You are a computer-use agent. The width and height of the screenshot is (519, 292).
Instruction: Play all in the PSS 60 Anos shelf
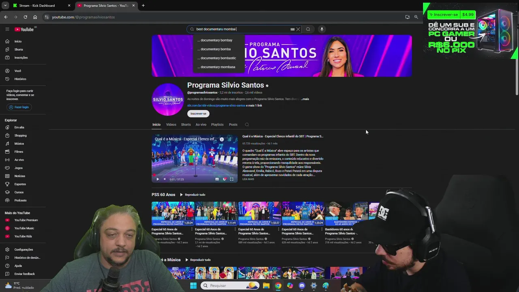click(193, 195)
